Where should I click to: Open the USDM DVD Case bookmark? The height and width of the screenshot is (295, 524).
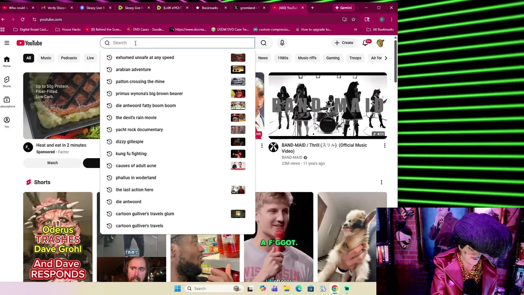(230, 29)
